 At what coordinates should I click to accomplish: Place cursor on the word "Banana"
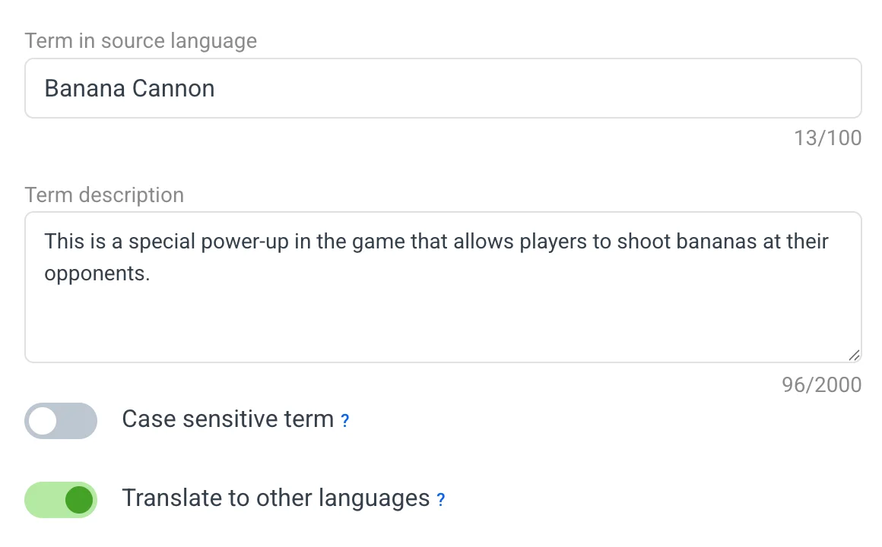point(84,88)
